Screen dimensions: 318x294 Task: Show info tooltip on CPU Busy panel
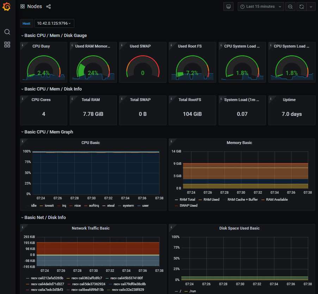click(x=23, y=45)
